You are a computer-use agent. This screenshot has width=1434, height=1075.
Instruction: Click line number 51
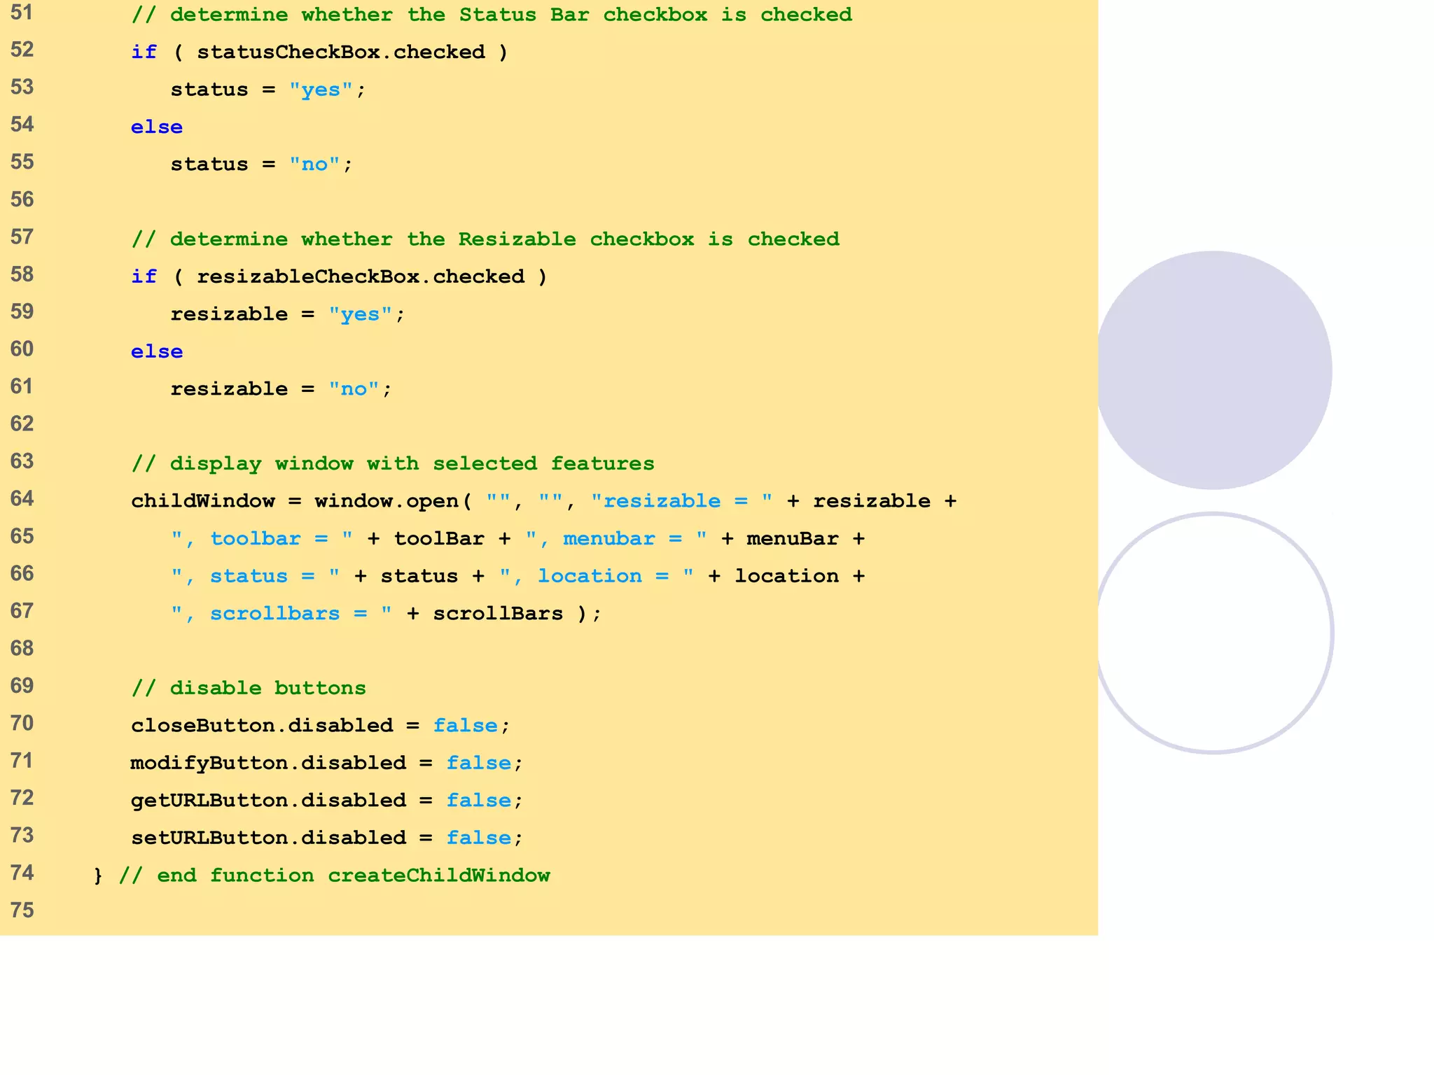[x=22, y=13]
